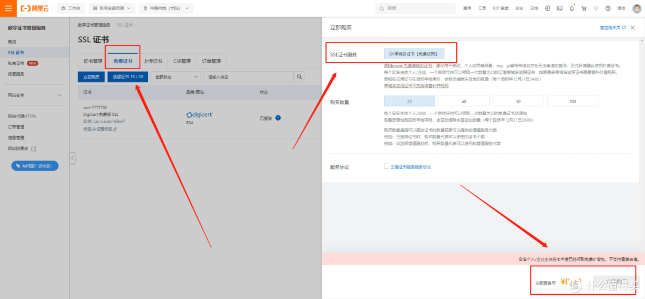
Task: Open 前往购买页 link in panel
Action: click(x=613, y=27)
